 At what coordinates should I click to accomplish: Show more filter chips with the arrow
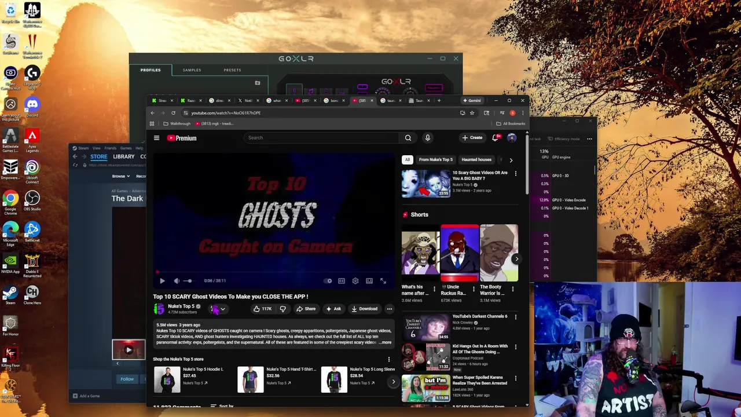pyautogui.click(x=511, y=160)
